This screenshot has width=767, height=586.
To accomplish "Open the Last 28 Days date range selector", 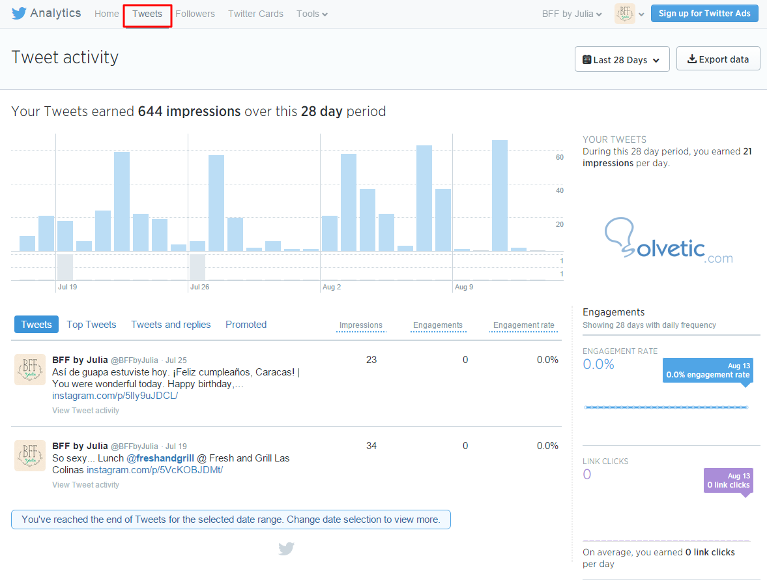I will 622,59.
